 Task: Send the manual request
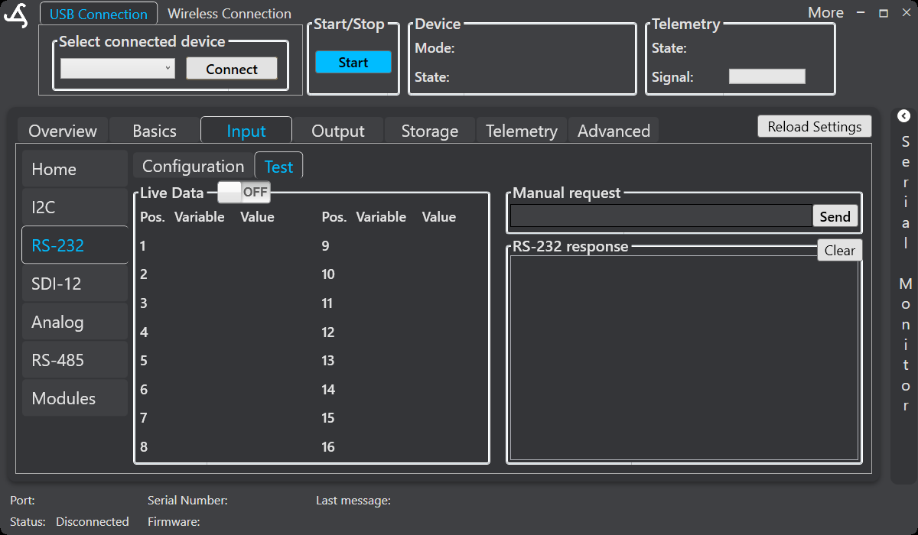tap(835, 216)
